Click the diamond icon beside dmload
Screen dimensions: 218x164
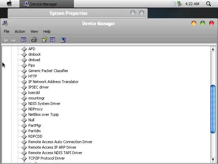(x=24, y=60)
